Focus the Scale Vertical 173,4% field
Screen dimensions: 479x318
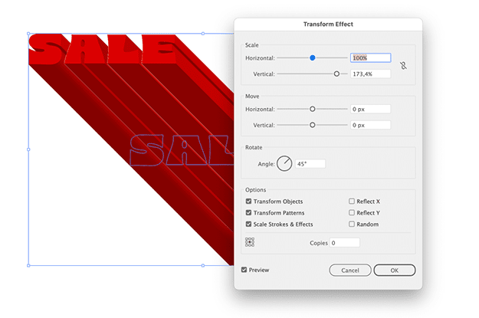coord(370,74)
